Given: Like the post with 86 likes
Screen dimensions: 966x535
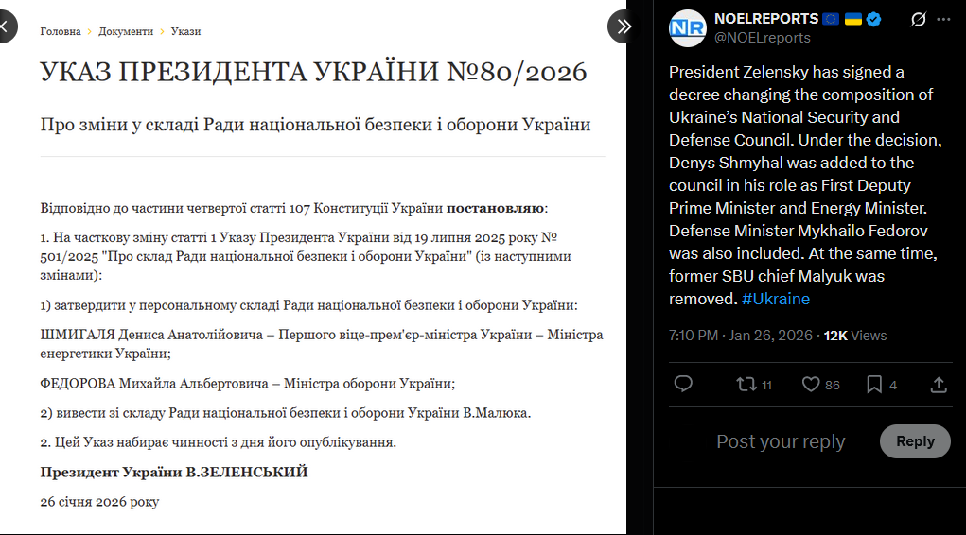Looking at the screenshot, I should tap(820, 385).
